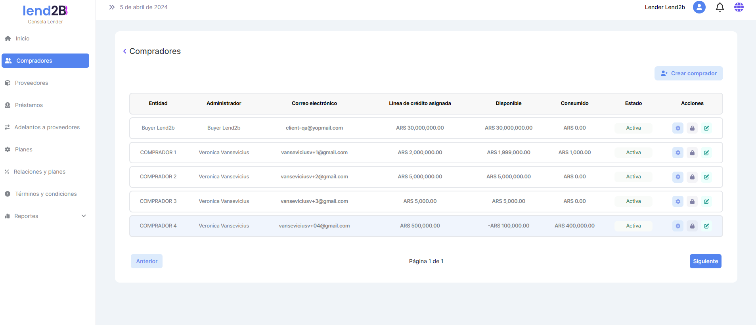
Task: Click the lock icon for COMPRADOR 1
Action: tap(692, 153)
